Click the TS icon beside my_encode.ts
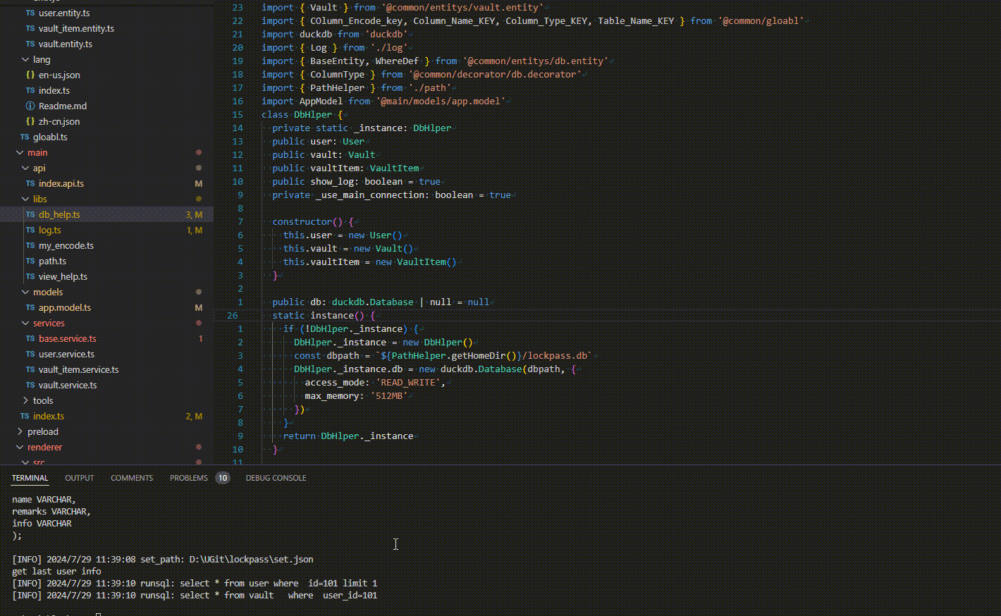 pyautogui.click(x=30, y=246)
